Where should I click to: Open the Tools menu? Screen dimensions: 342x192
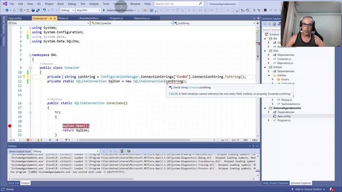pyautogui.click(x=106, y=4)
